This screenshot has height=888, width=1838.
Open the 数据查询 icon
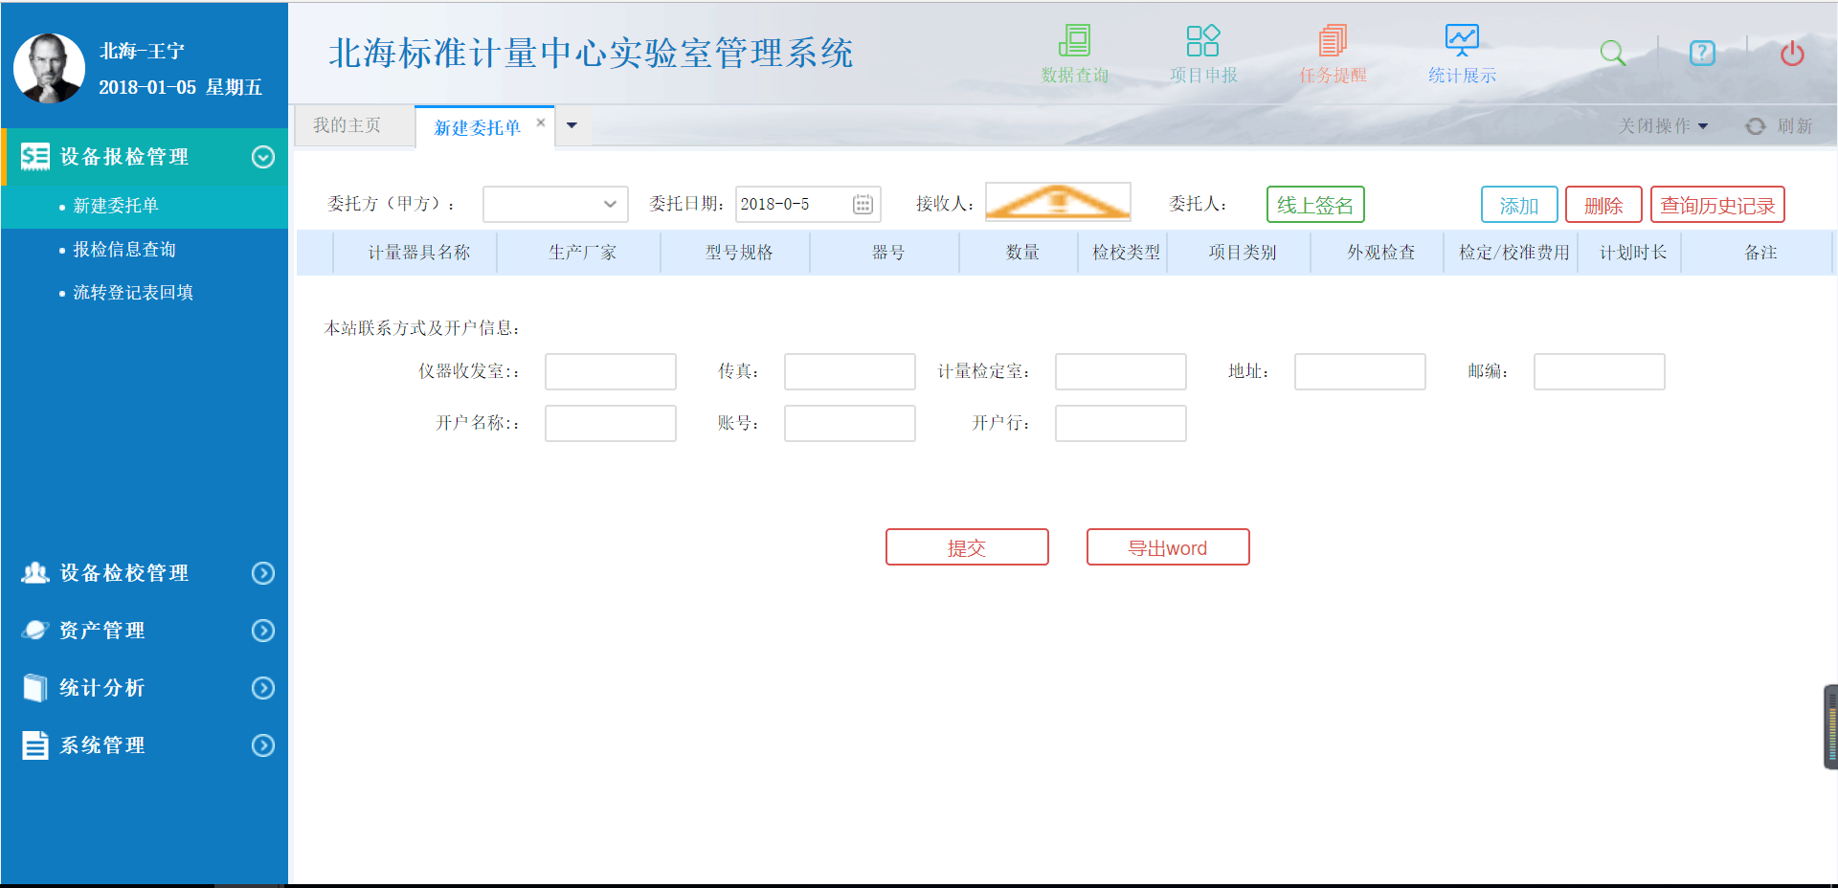[x=1074, y=41]
